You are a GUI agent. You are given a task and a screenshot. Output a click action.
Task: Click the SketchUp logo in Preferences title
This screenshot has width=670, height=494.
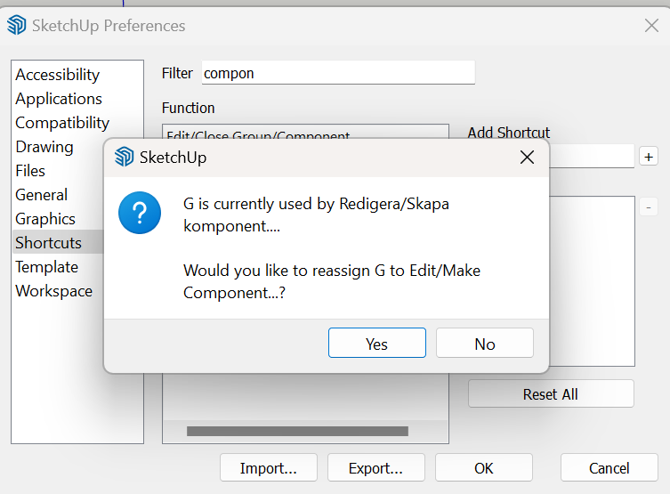(17, 25)
